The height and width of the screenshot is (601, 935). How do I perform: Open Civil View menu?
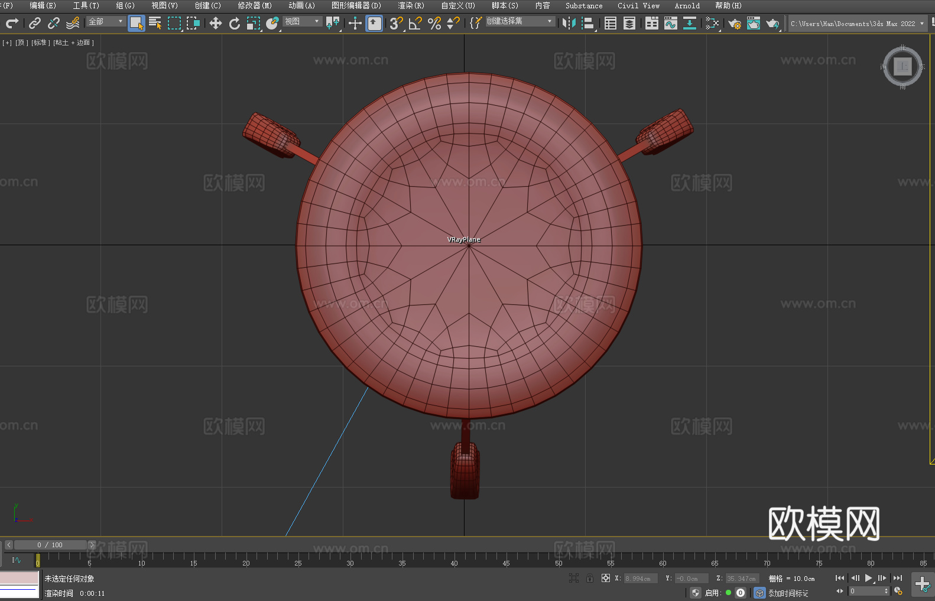(639, 5)
